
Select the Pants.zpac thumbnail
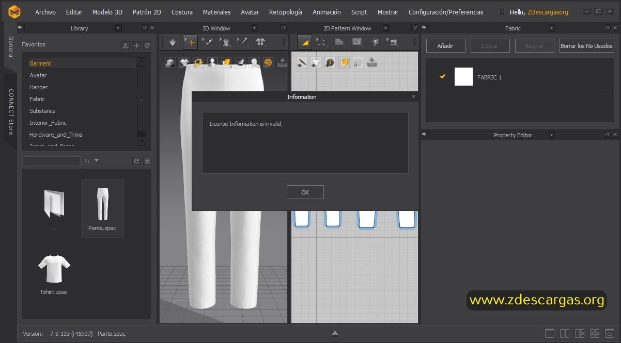(x=103, y=208)
